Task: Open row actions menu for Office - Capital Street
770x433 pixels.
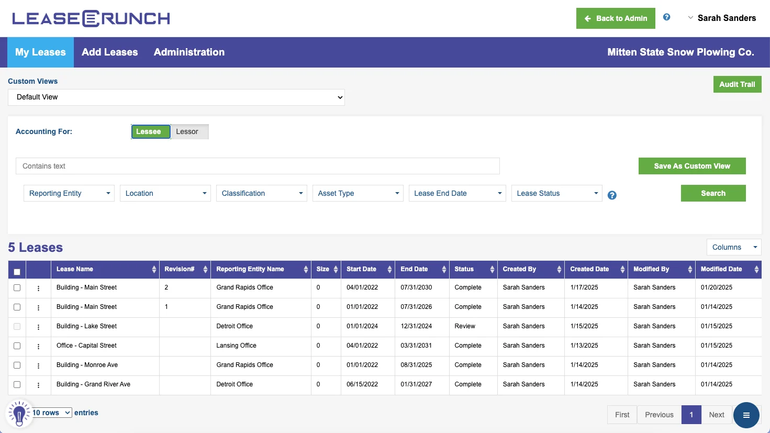Action: [38, 346]
